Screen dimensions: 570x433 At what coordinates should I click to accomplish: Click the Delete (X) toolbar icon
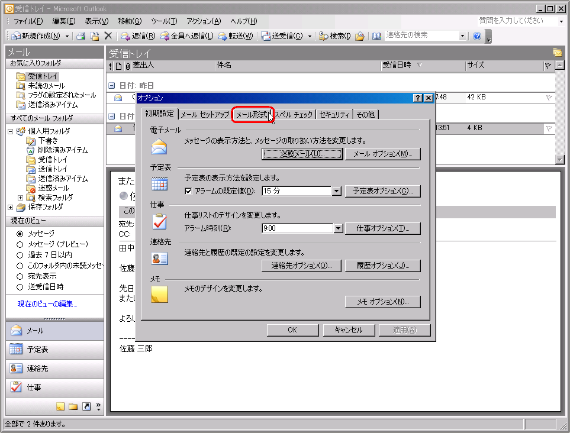[108, 35]
